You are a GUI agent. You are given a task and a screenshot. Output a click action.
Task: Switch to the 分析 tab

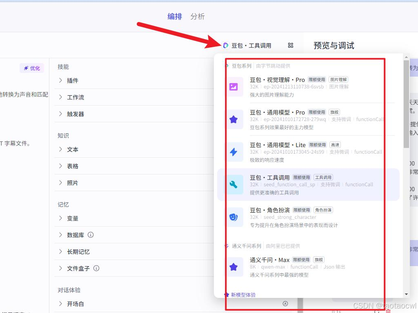click(198, 17)
